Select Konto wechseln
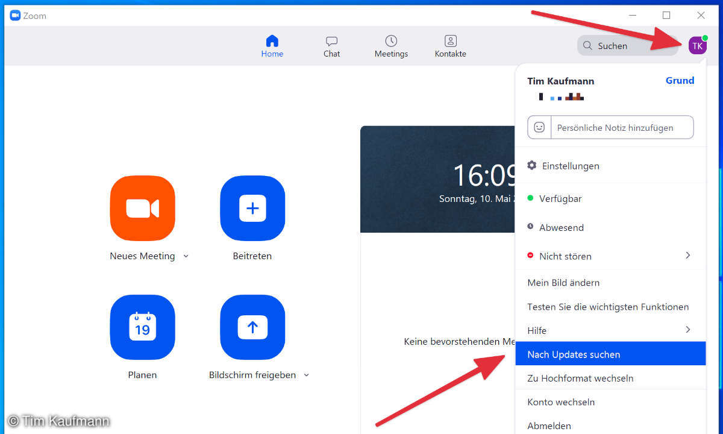 (610, 402)
